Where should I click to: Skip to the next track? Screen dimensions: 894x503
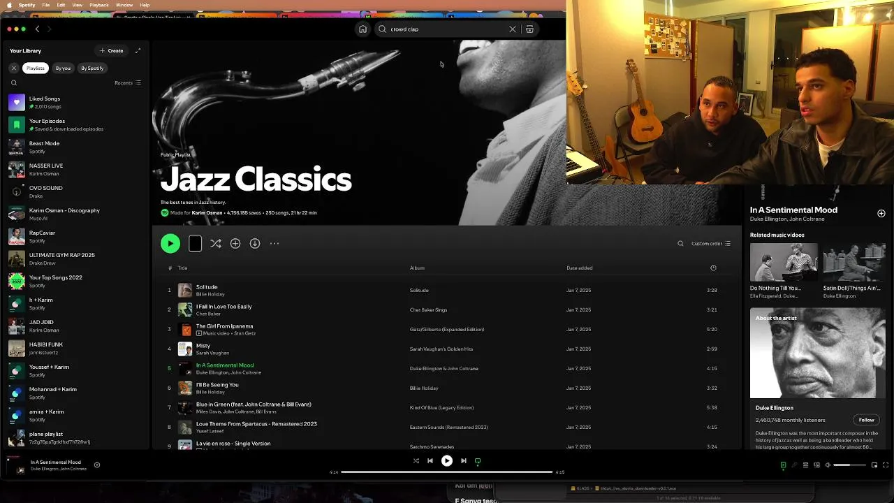click(464, 461)
